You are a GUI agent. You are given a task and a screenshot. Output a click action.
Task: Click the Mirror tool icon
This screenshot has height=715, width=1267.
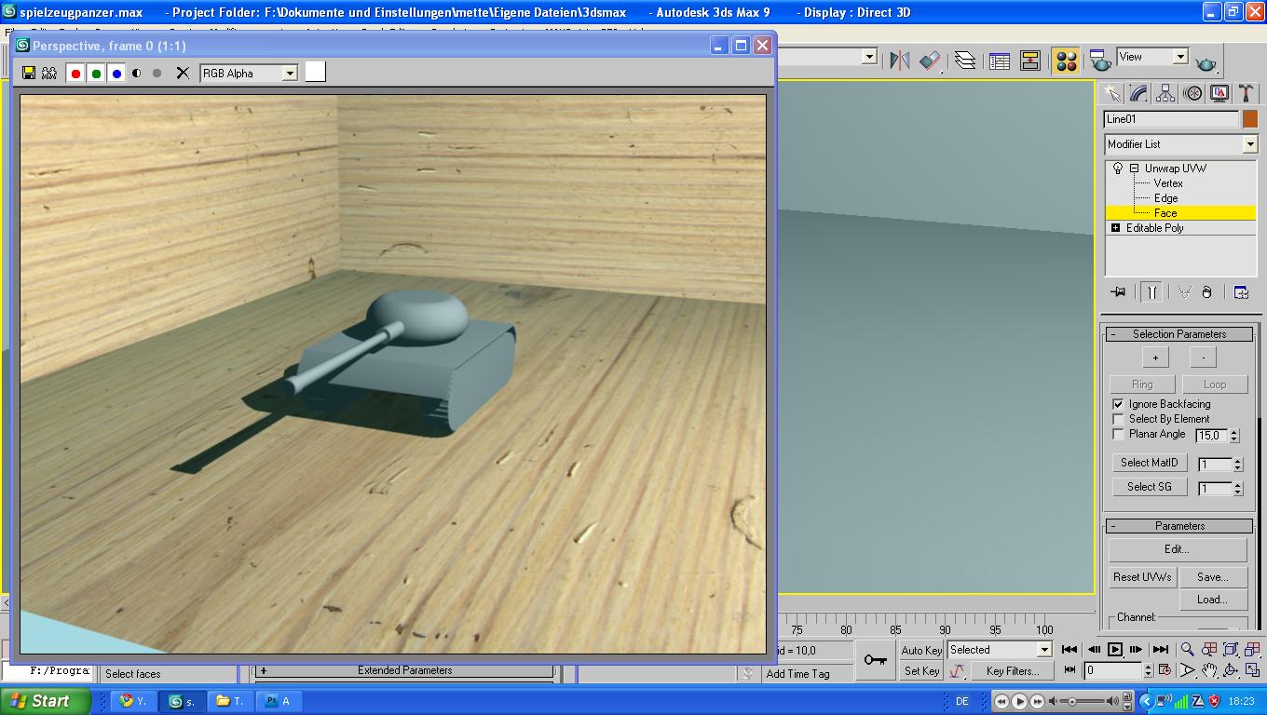point(899,61)
